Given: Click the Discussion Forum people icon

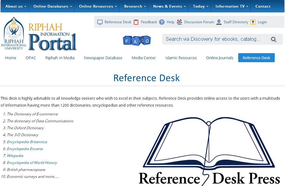Looking at the screenshot, I should [x=179, y=22].
